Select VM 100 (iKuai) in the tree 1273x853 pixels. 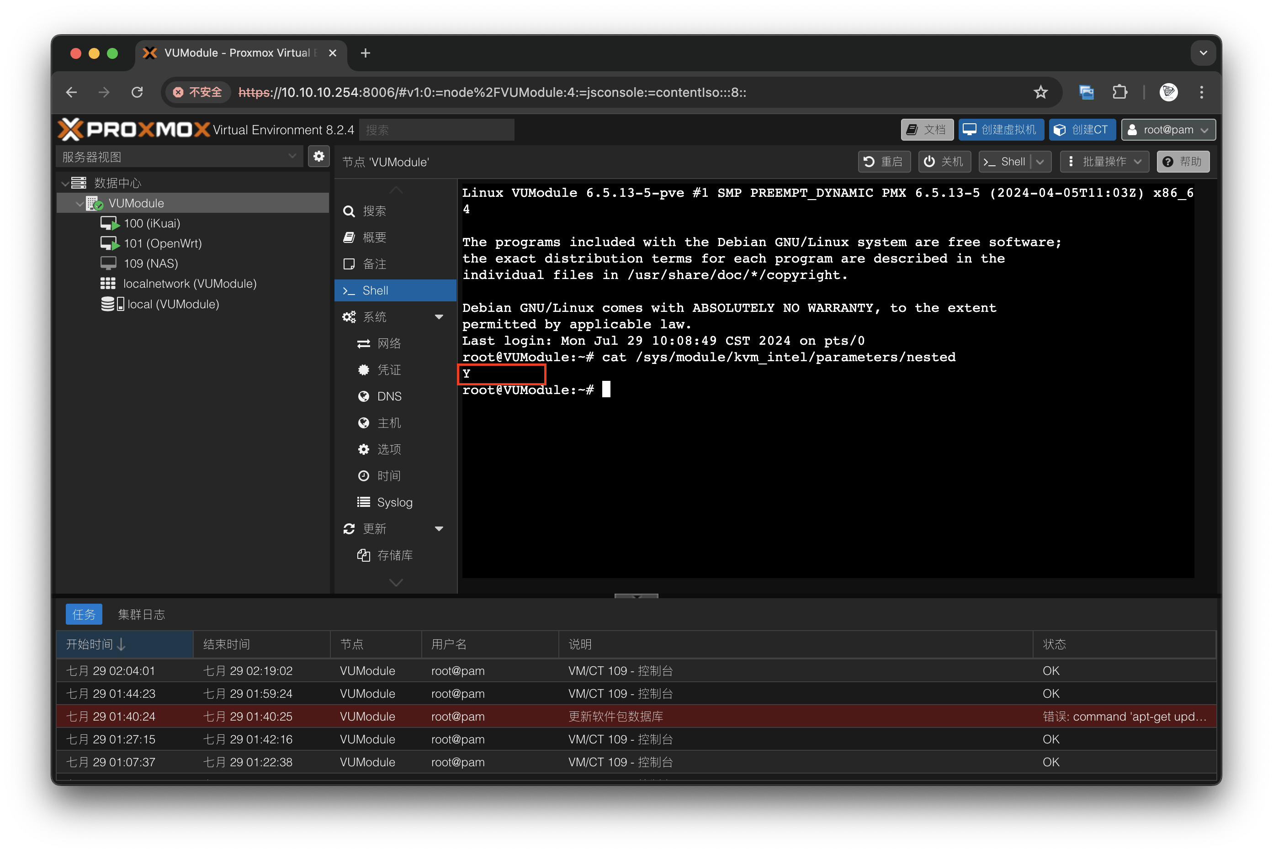152,223
